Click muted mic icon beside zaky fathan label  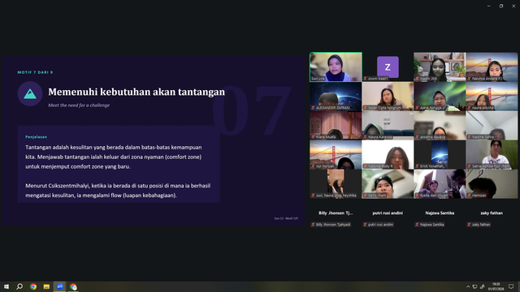(469, 225)
